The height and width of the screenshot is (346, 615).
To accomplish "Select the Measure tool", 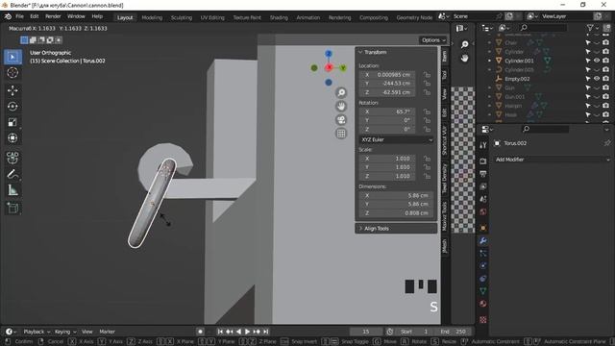I will 12,190.
